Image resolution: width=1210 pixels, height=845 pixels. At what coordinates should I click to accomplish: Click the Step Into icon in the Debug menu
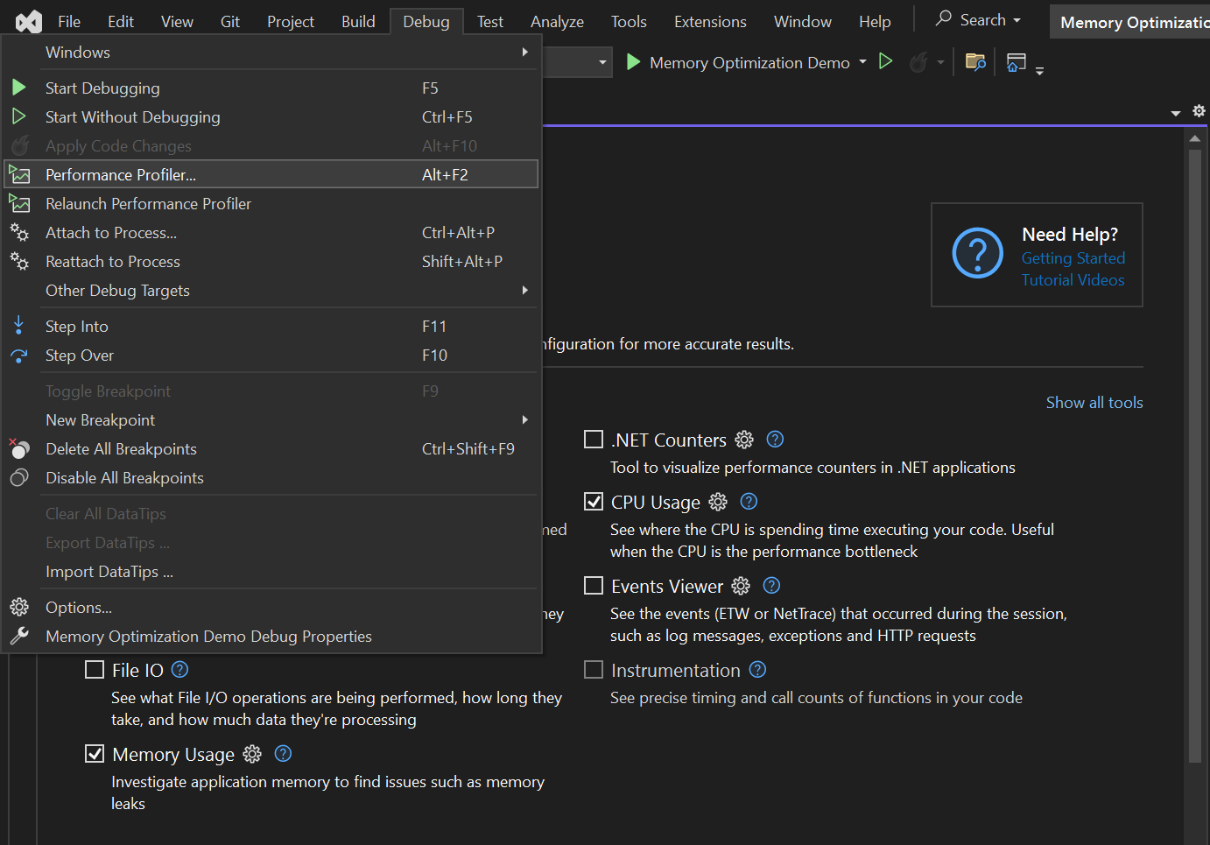tap(19, 325)
